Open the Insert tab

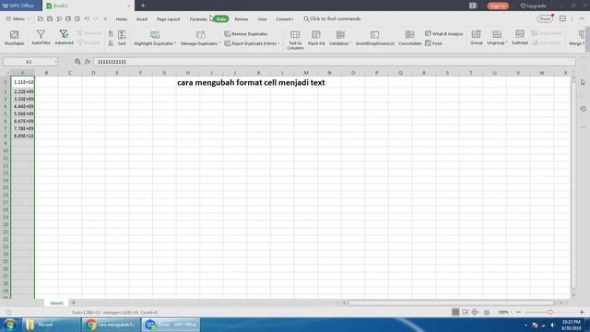(142, 18)
